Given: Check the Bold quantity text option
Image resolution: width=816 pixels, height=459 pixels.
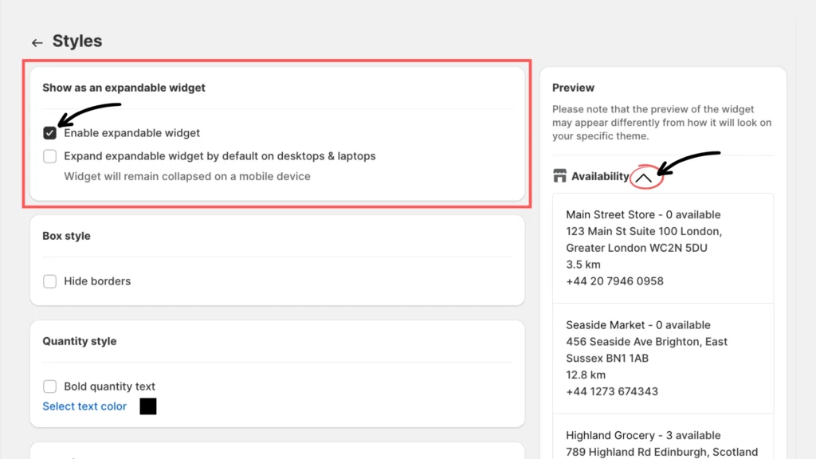Looking at the screenshot, I should (x=50, y=386).
